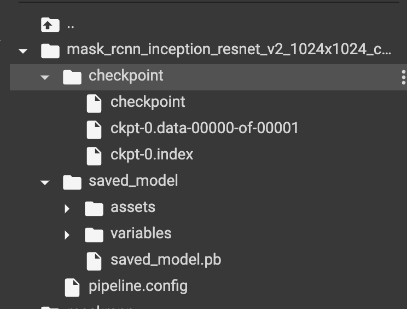This screenshot has width=407, height=309.
Task: Click the assets folder icon
Action: pos(94,208)
